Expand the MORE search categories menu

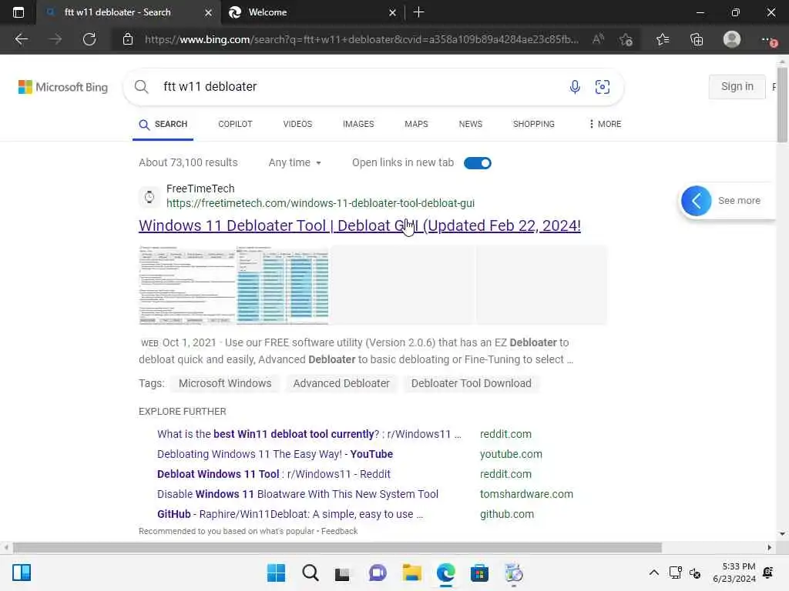click(606, 124)
